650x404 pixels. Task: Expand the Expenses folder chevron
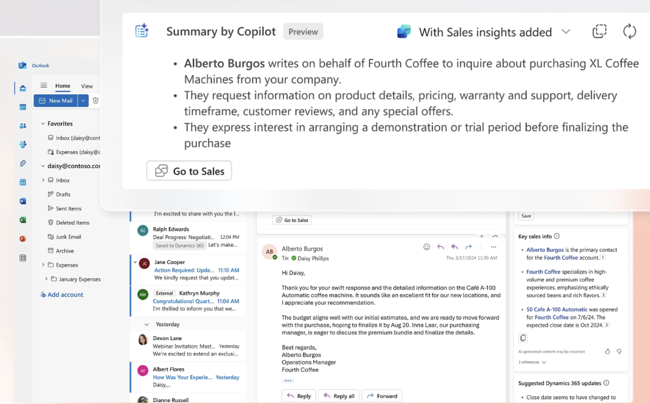click(x=43, y=265)
